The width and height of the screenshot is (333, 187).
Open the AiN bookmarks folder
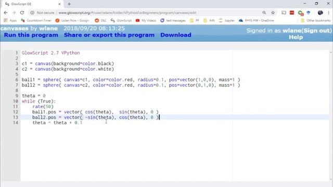[x=209, y=20]
